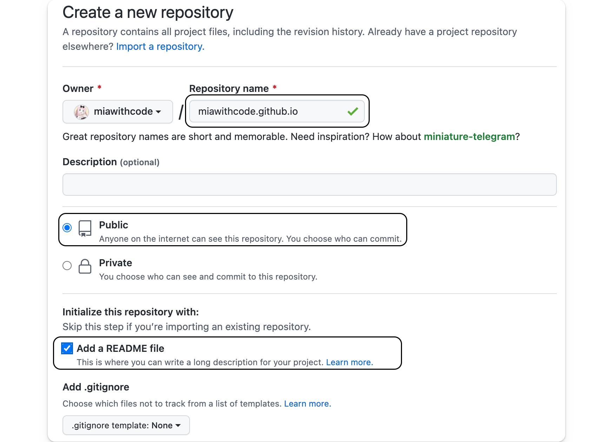Click the Public option label

[113, 225]
